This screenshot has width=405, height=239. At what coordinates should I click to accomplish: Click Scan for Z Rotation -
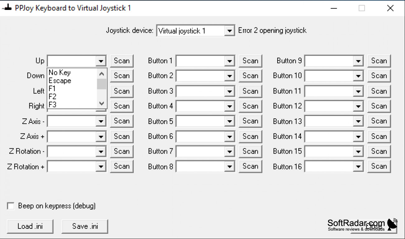point(122,151)
